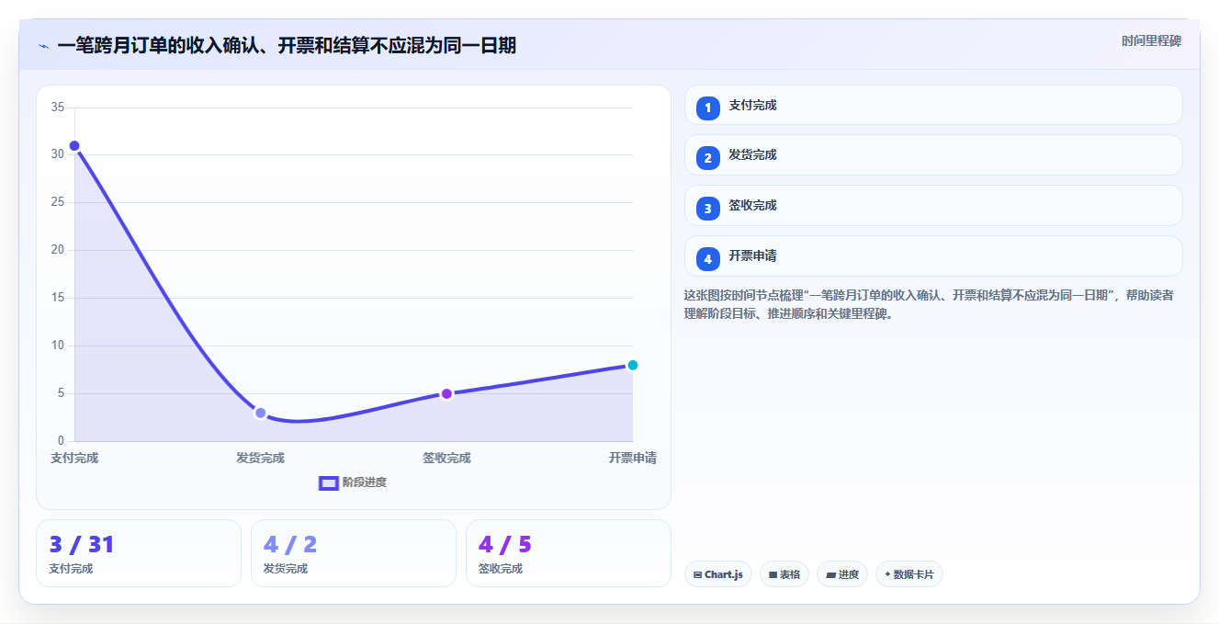
Task: Click x-axis label 开票申请
Action: 632,458
